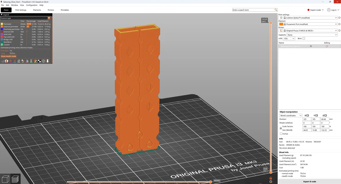The height and width of the screenshot is (184, 341).
Task: Click the Z axis mirror icon
Action: tap(325, 115)
